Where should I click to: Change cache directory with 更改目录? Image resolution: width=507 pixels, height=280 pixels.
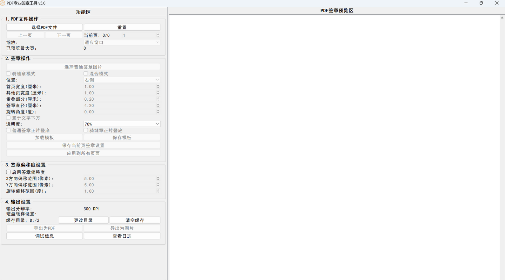(83, 220)
